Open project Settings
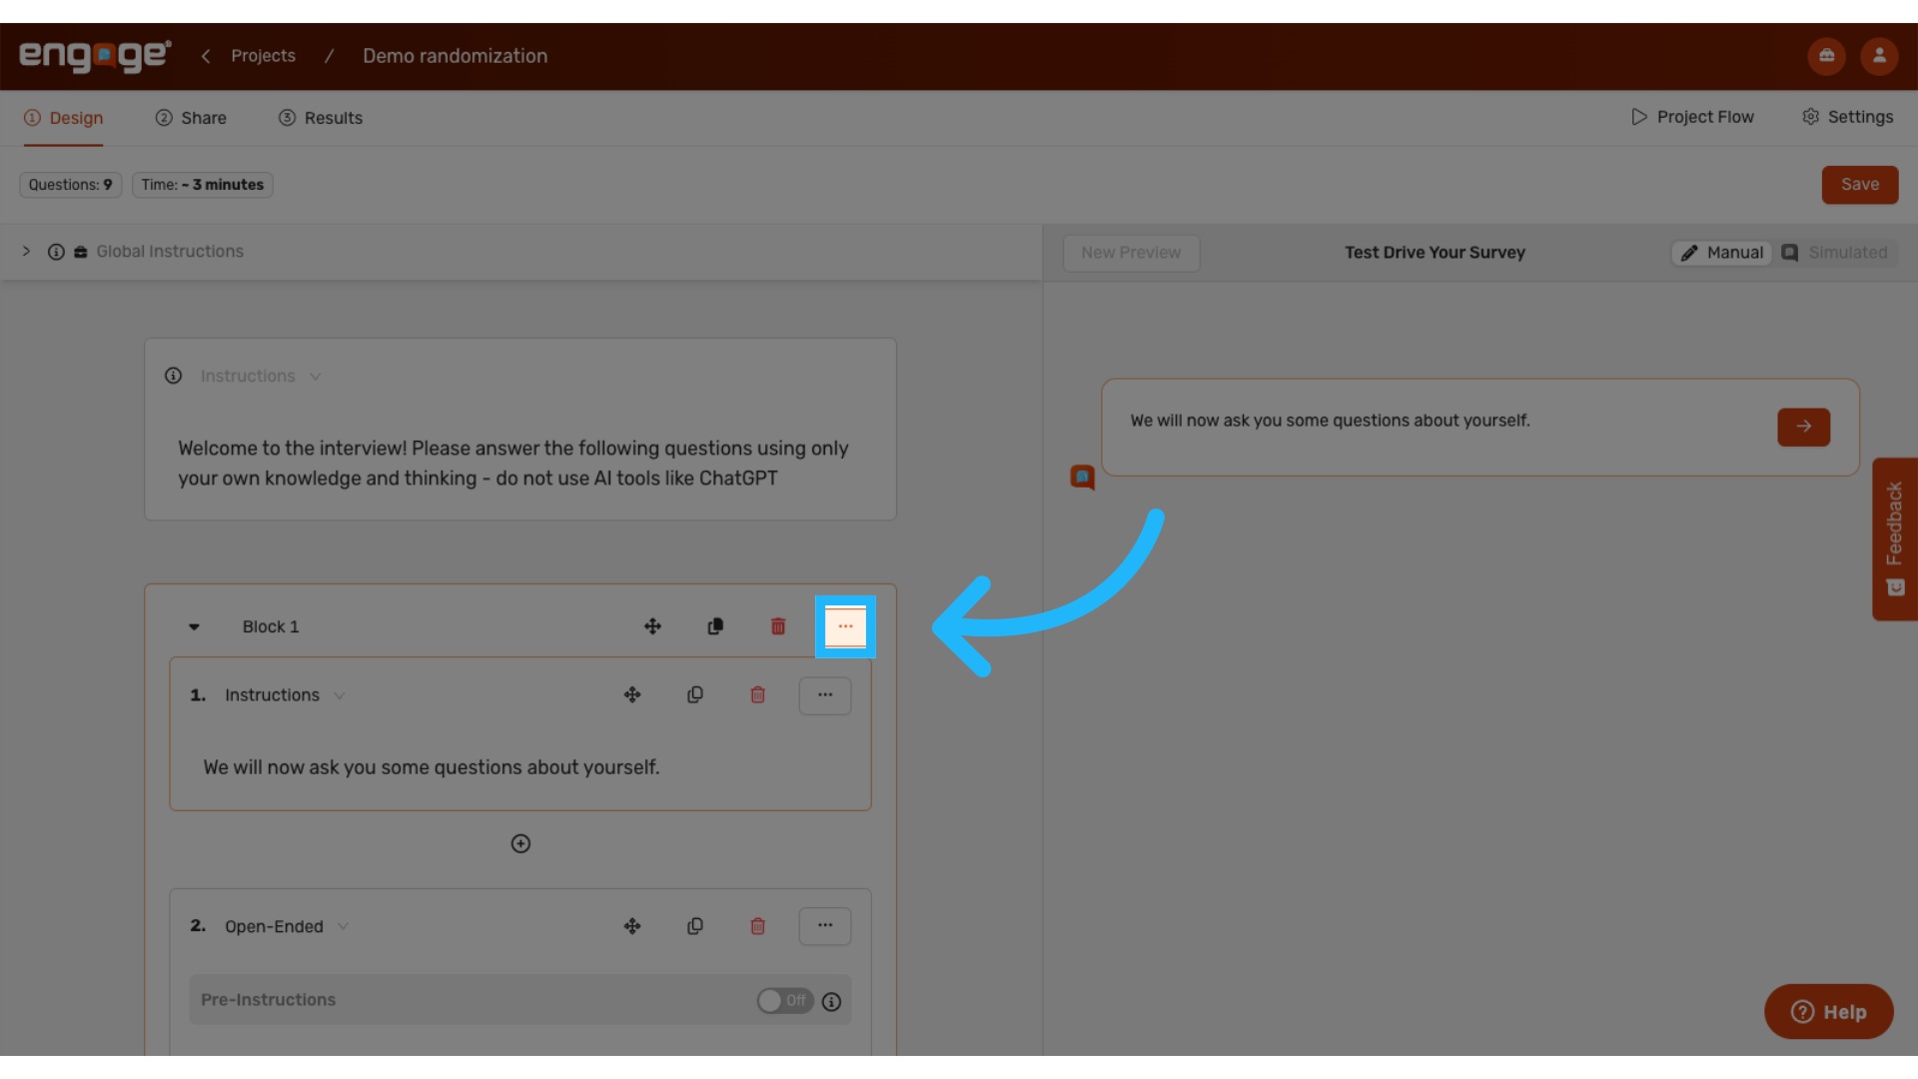Screen dimensions: 1918x1079 [1847, 117]
